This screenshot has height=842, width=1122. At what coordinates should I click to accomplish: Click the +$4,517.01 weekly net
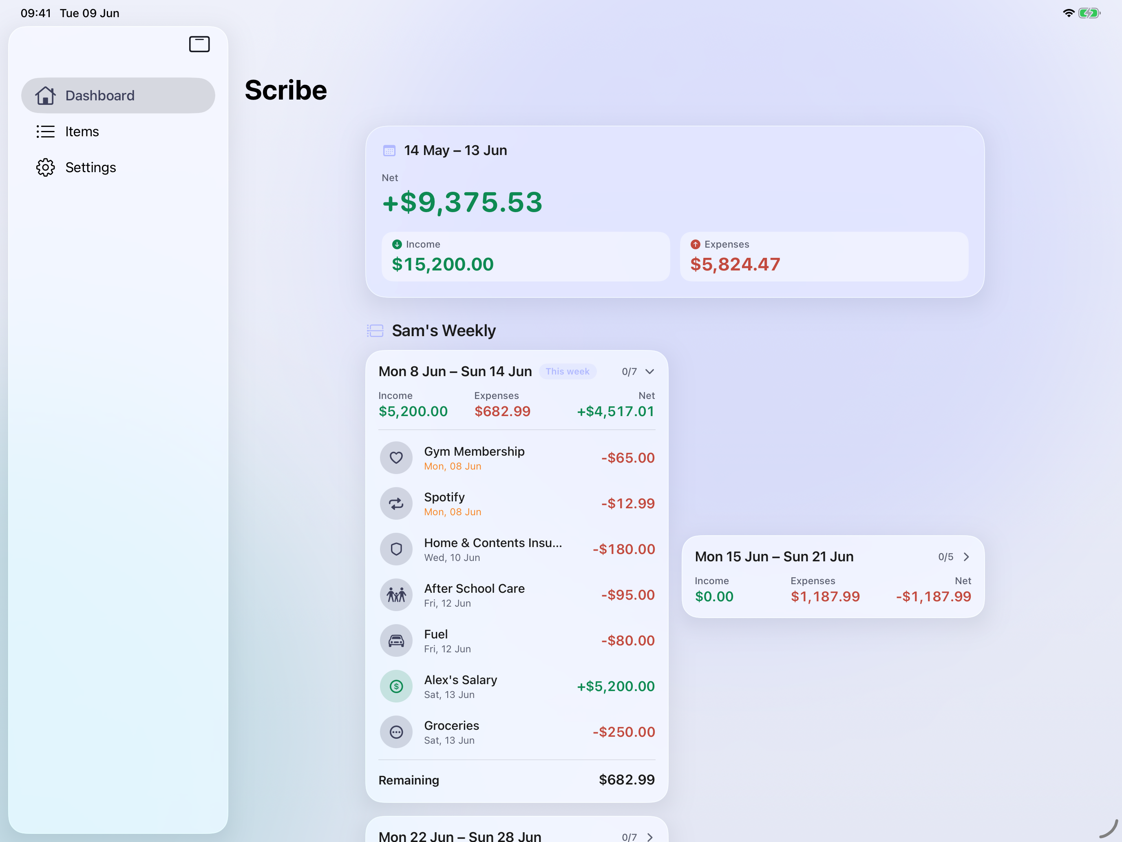(616, 412)
